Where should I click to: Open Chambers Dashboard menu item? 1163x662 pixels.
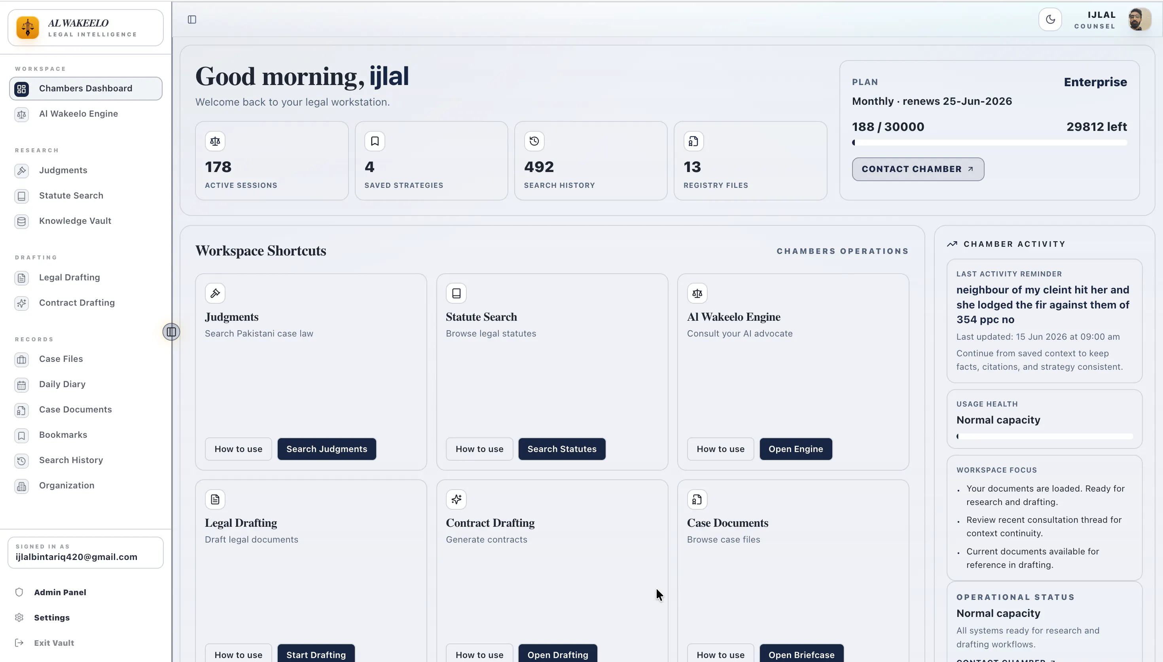tap(85, 88)
